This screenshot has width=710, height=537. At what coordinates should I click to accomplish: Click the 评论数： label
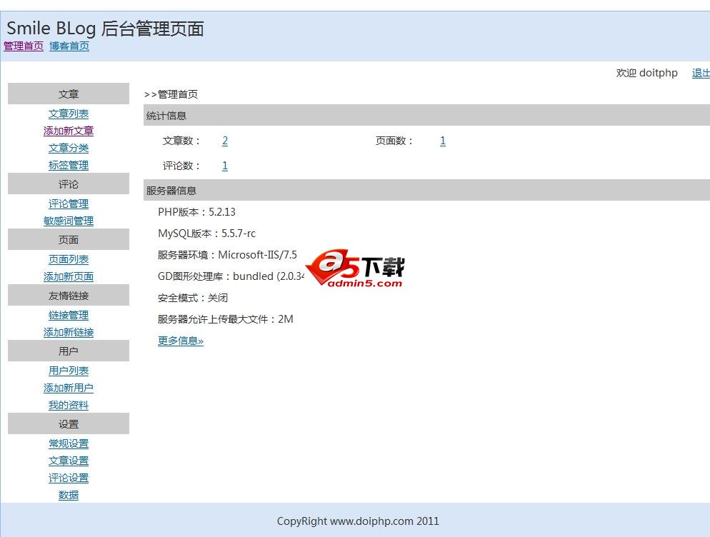(x=181, y=166)
